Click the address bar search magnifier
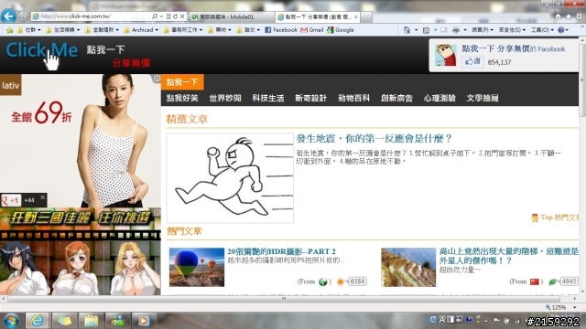 coord(155,16)
